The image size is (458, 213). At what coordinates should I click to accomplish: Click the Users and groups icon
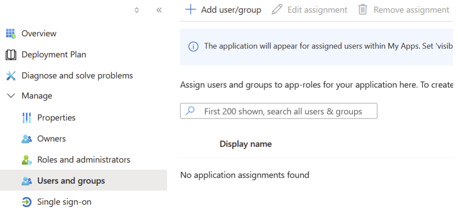tap(27, 181)
